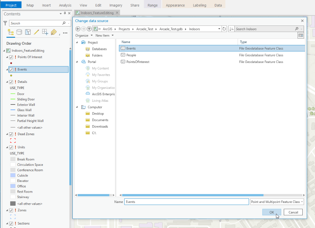This screenshot has height=228, width=315.
Task: Open the Contents pane options dropdown
Action: pos(60,13)
